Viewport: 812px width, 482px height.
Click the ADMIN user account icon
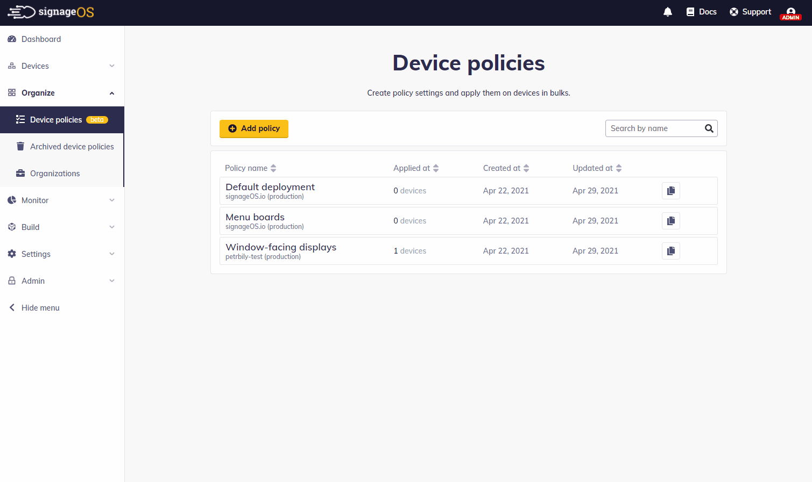click(790, 12)
